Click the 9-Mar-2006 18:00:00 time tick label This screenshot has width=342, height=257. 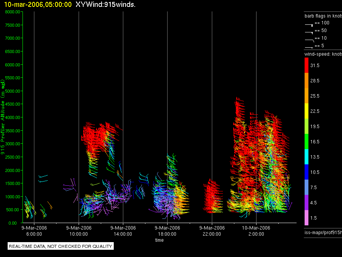tap(167, 231)
